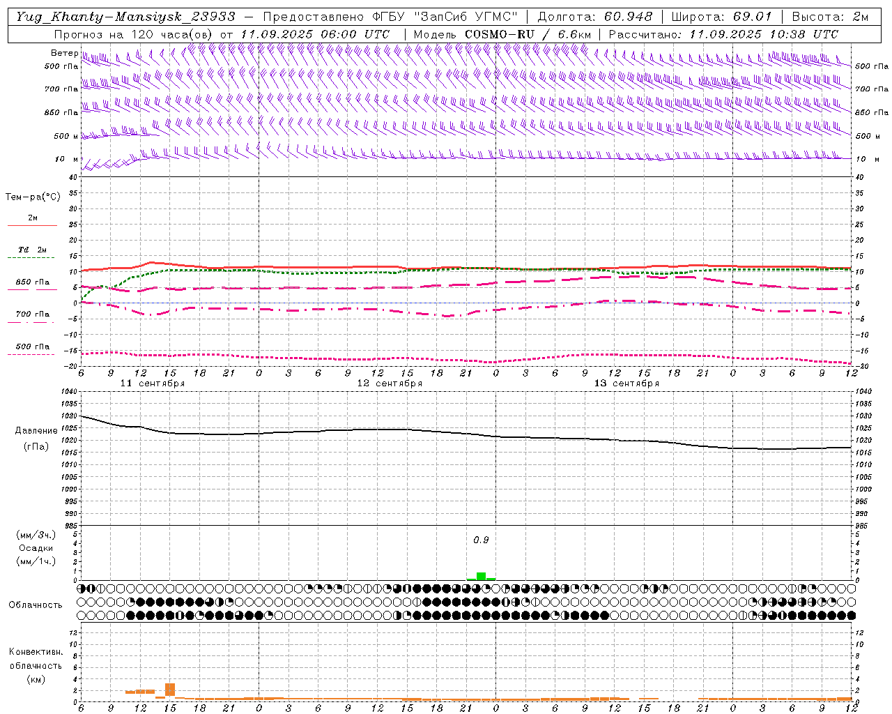Click the model name 'COSMO-RU / 6.6км'
892x714 pixels.
(x=528, y=34)
